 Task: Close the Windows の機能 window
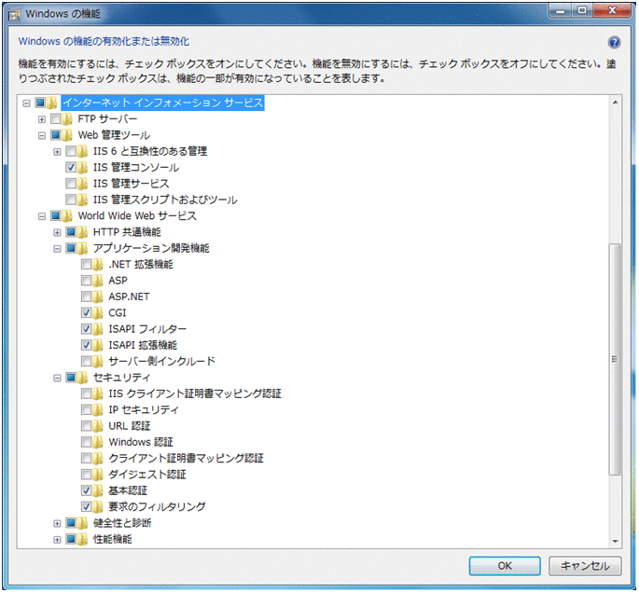click(x=612, y=11)
